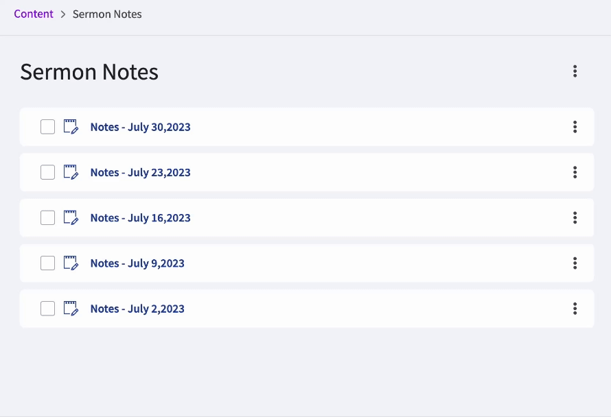Open the Notes - July 30,2023 link
Image resolution: width=611 pixels, height=417 pixels.
point(140,127)
